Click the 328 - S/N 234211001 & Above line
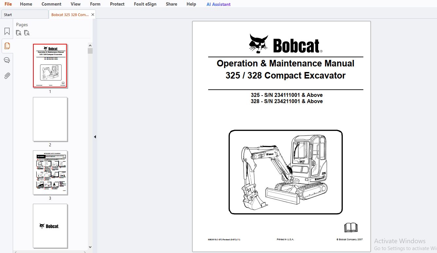This screenshot has height=253, width=437. point(287,101)
